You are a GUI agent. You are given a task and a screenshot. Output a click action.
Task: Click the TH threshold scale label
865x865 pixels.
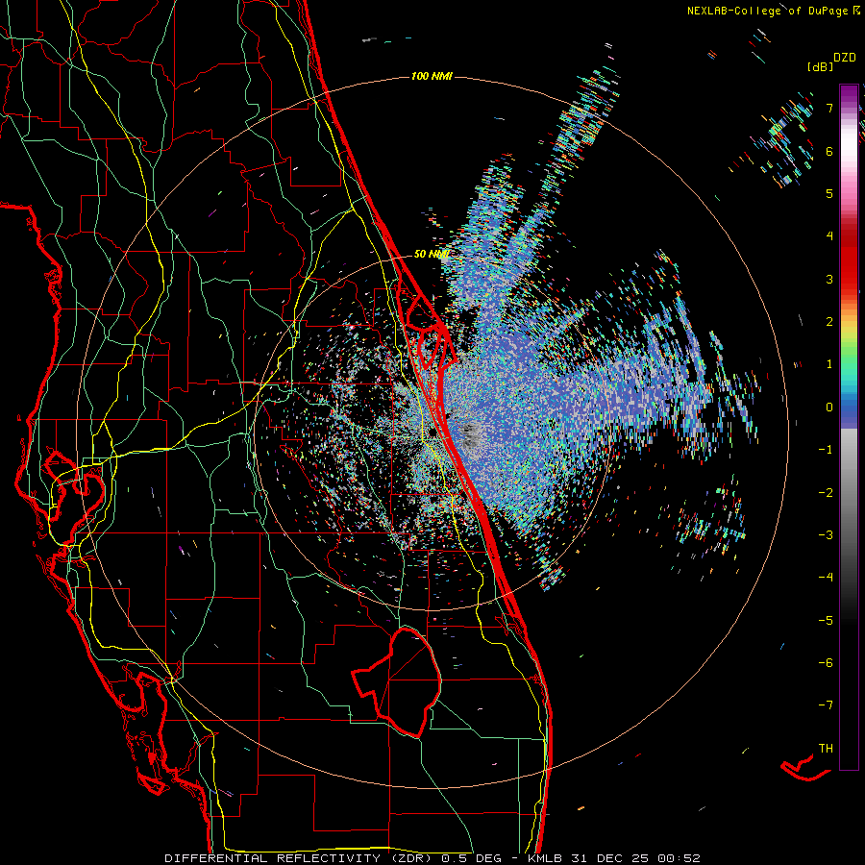(826, 749)
